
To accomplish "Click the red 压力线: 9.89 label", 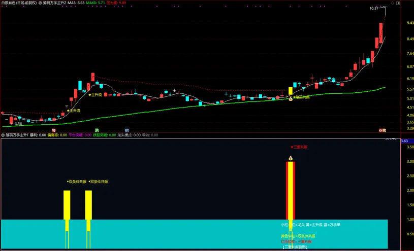I will tap(116, 3).
